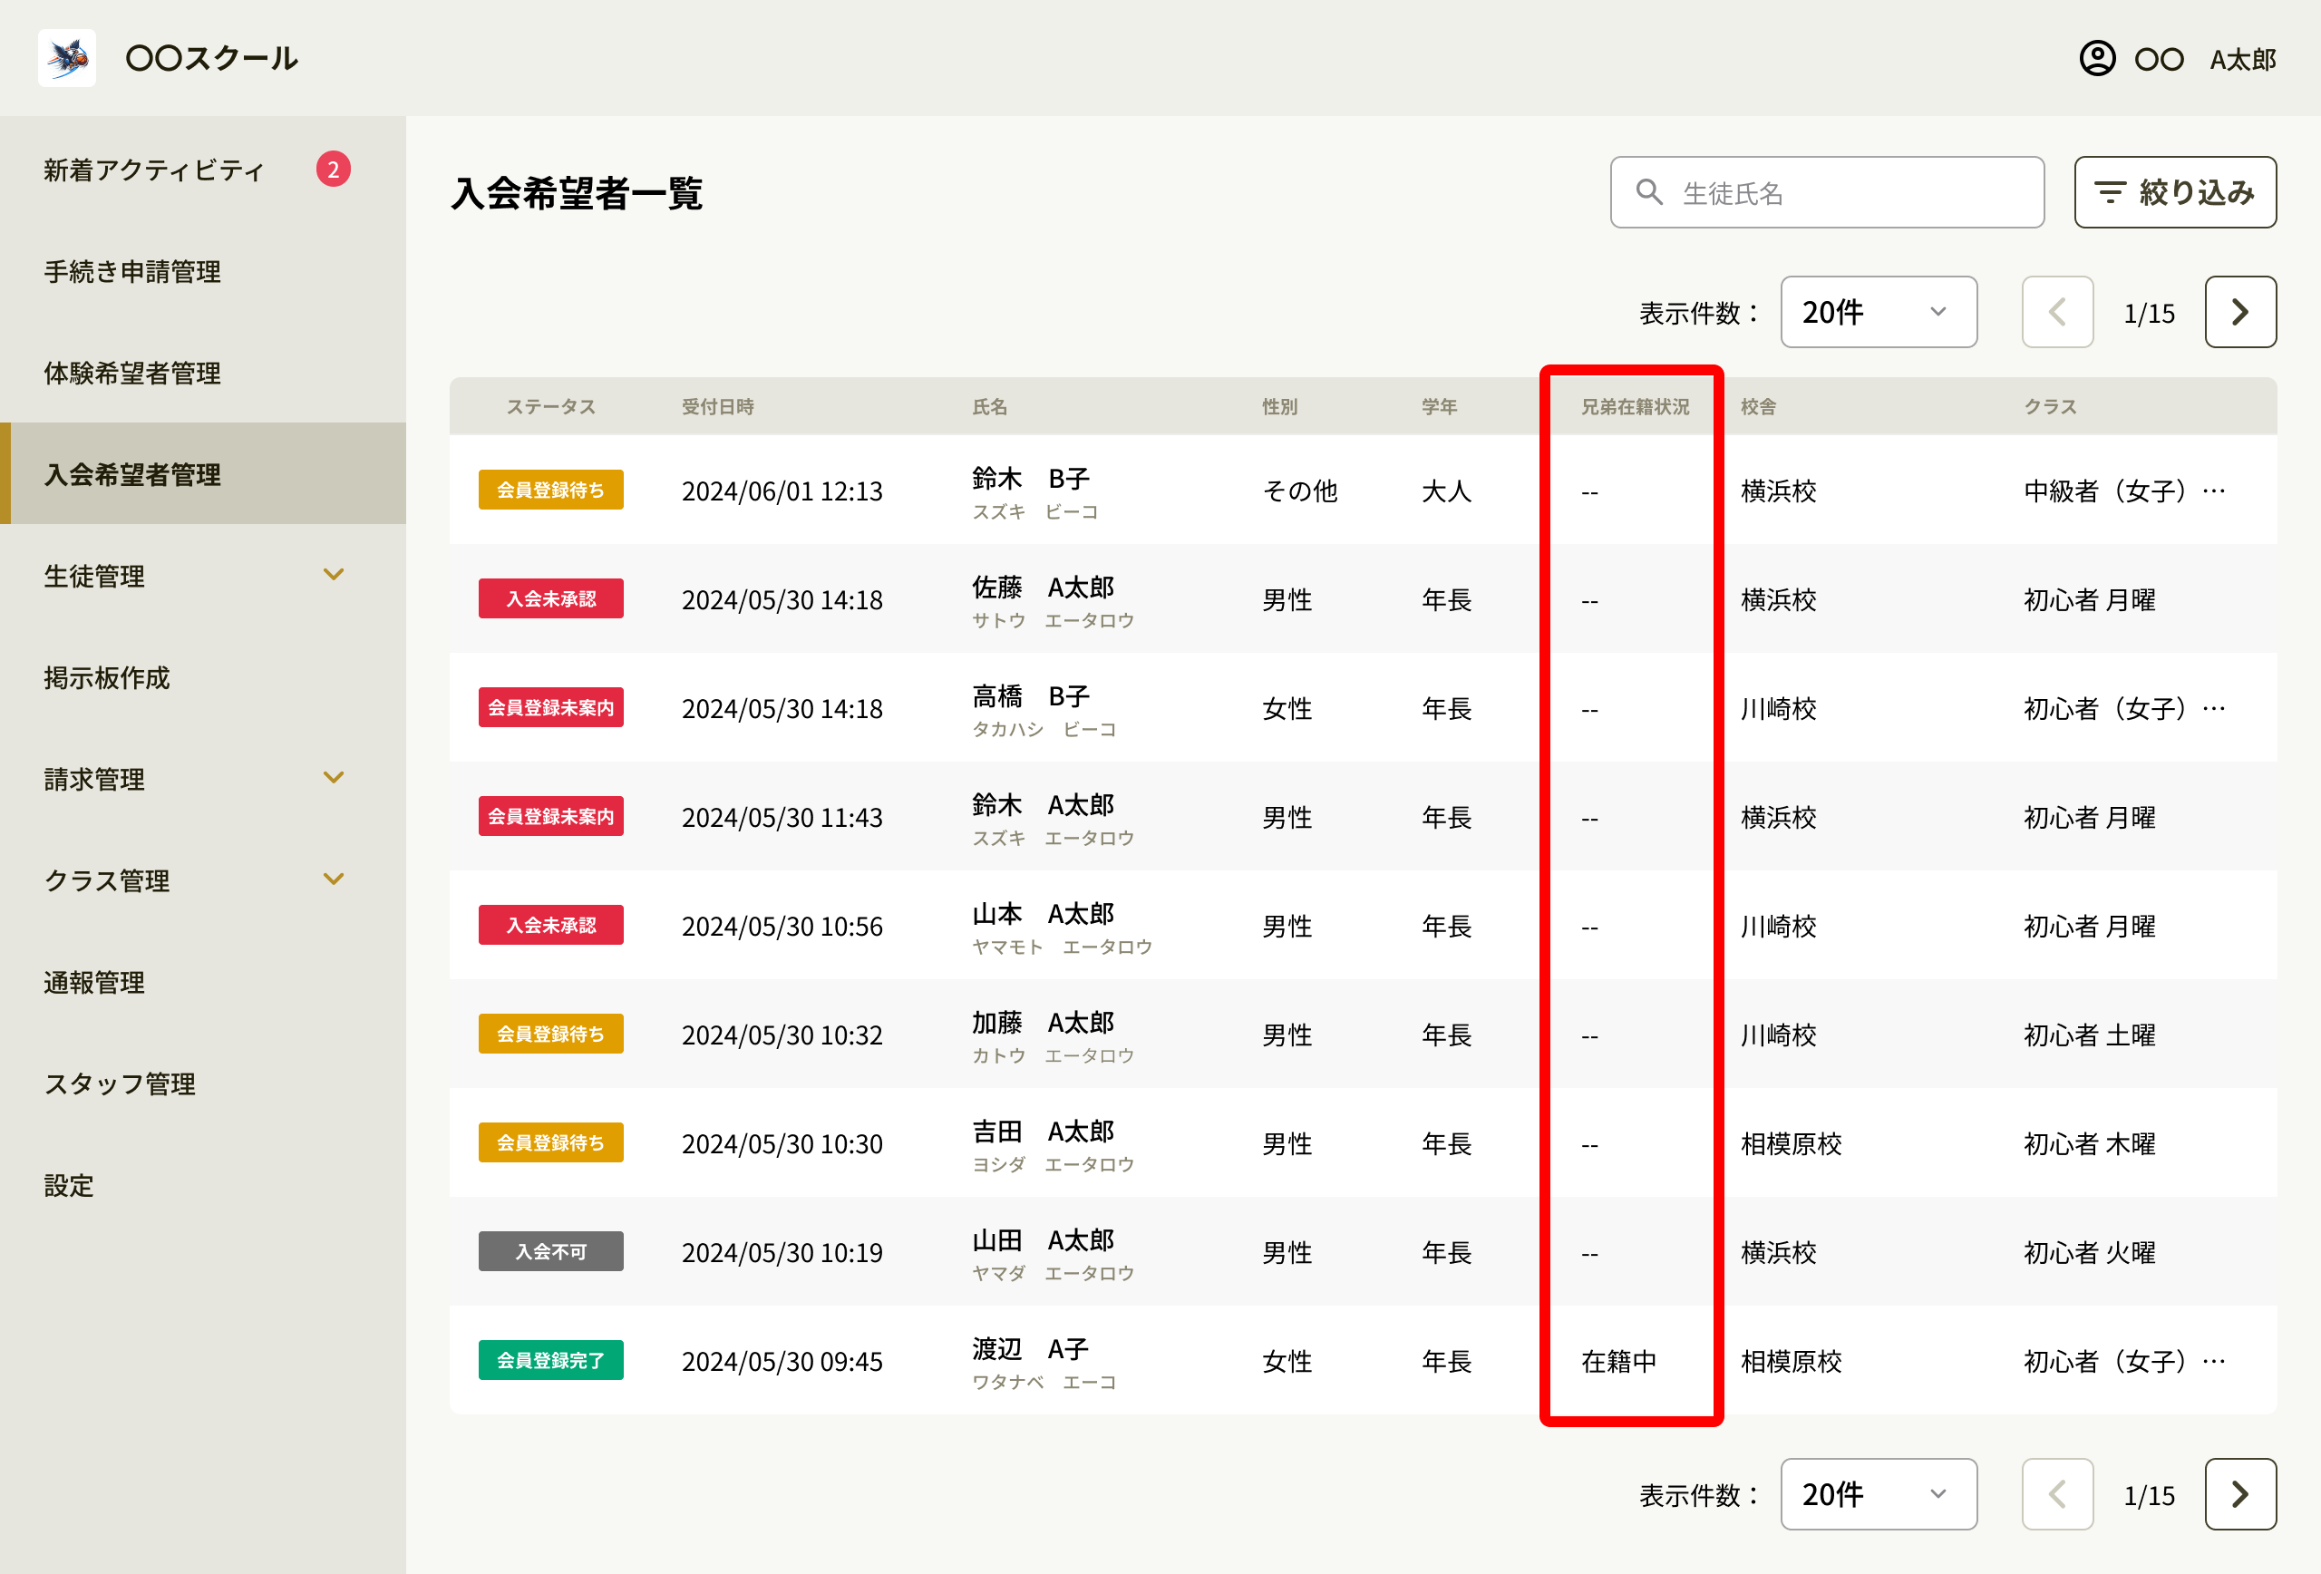Click 相模原校 in 吉田 A太郎 row

(1791, 1143)
